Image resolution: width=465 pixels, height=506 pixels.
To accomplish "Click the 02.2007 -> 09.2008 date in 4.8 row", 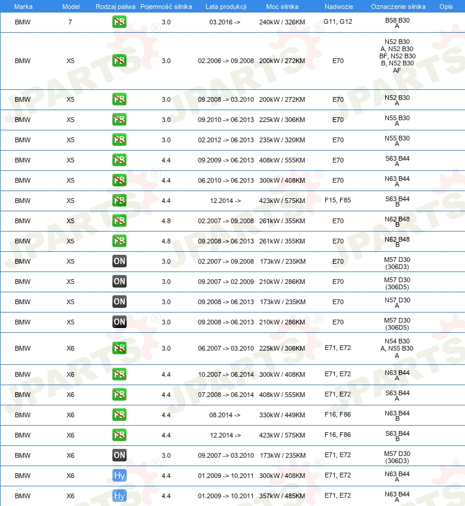I will 226,221.
